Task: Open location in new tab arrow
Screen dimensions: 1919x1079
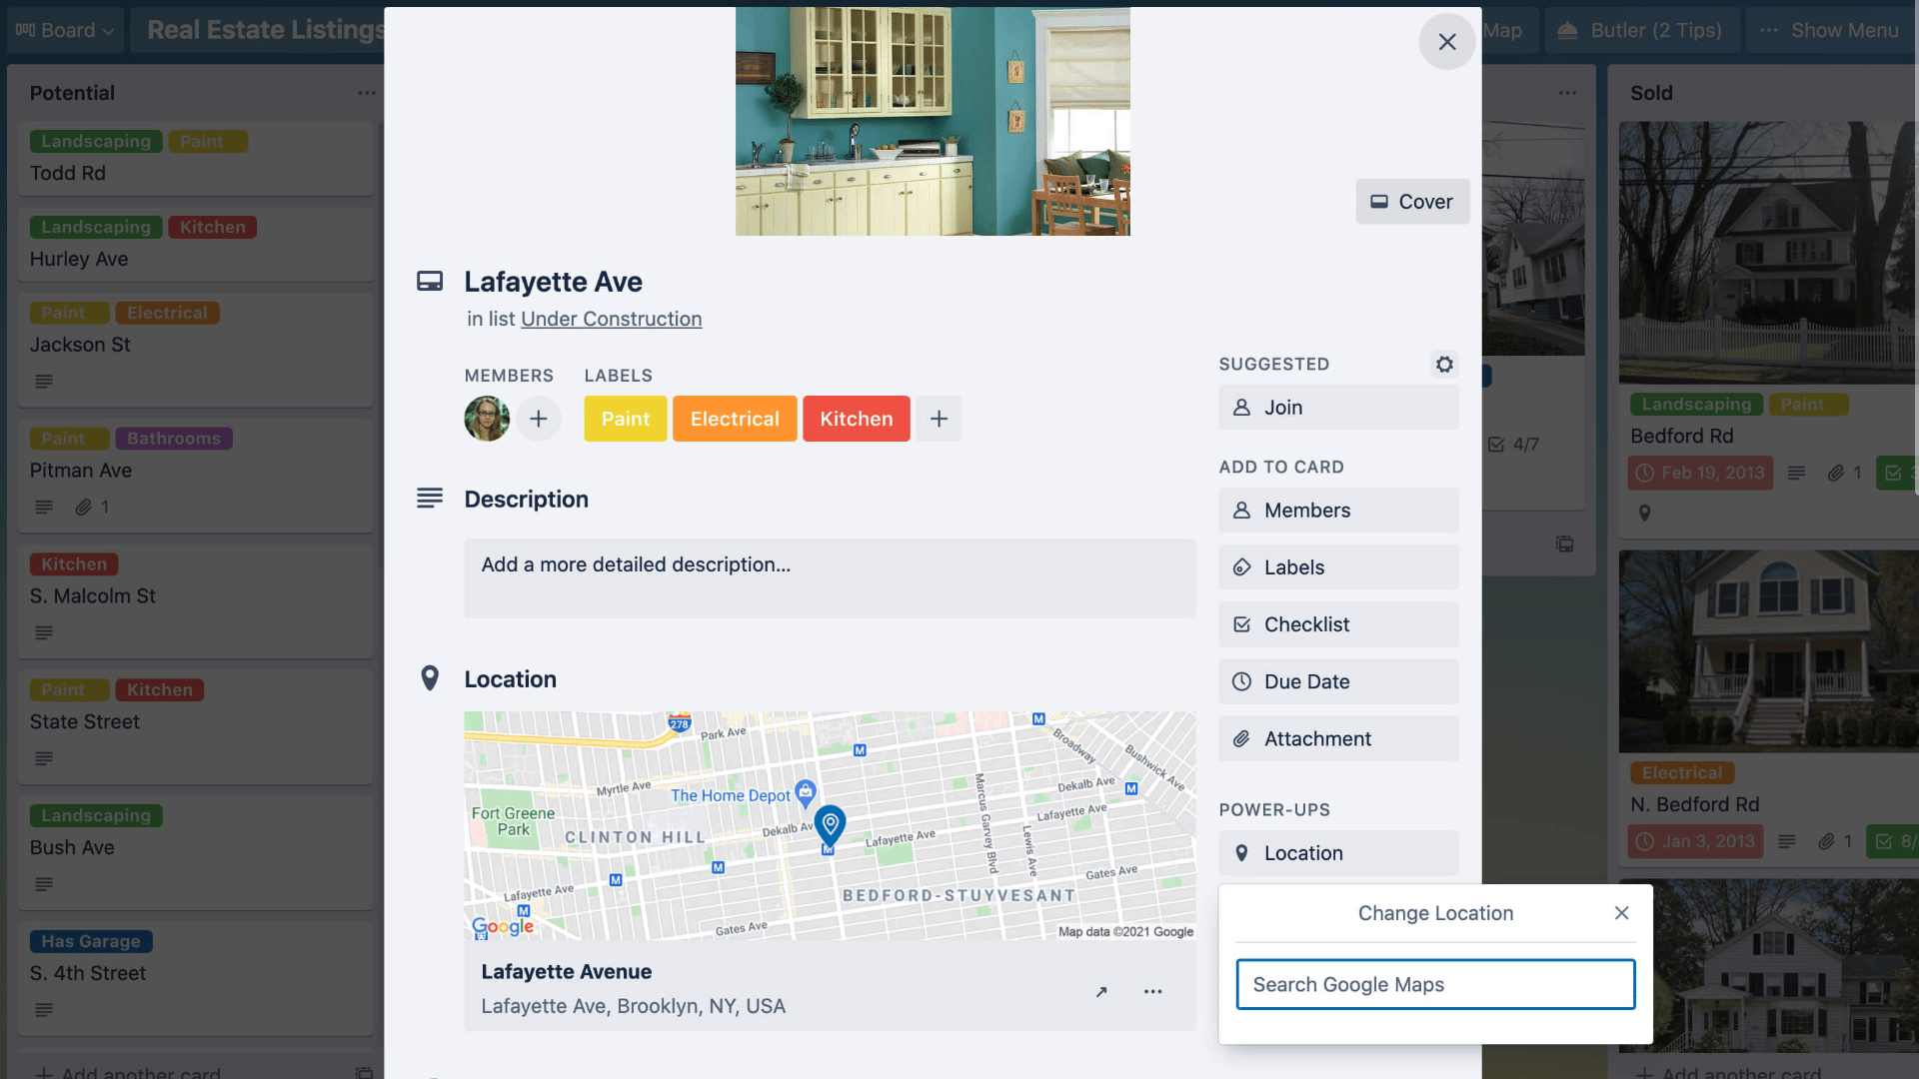Action: click(x=1101, y=991)
